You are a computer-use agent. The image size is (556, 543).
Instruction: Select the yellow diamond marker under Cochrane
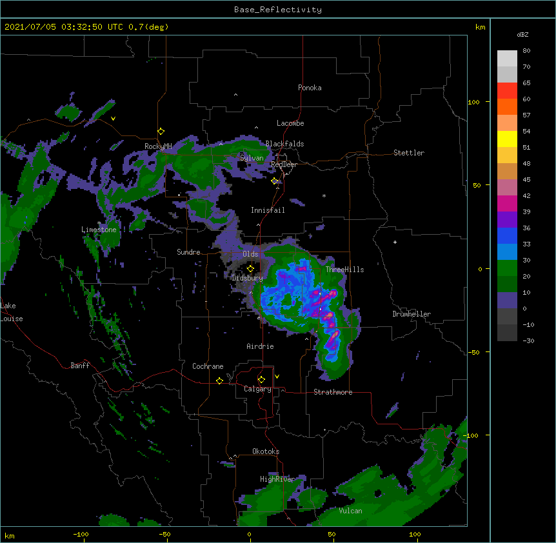[219, 380]
